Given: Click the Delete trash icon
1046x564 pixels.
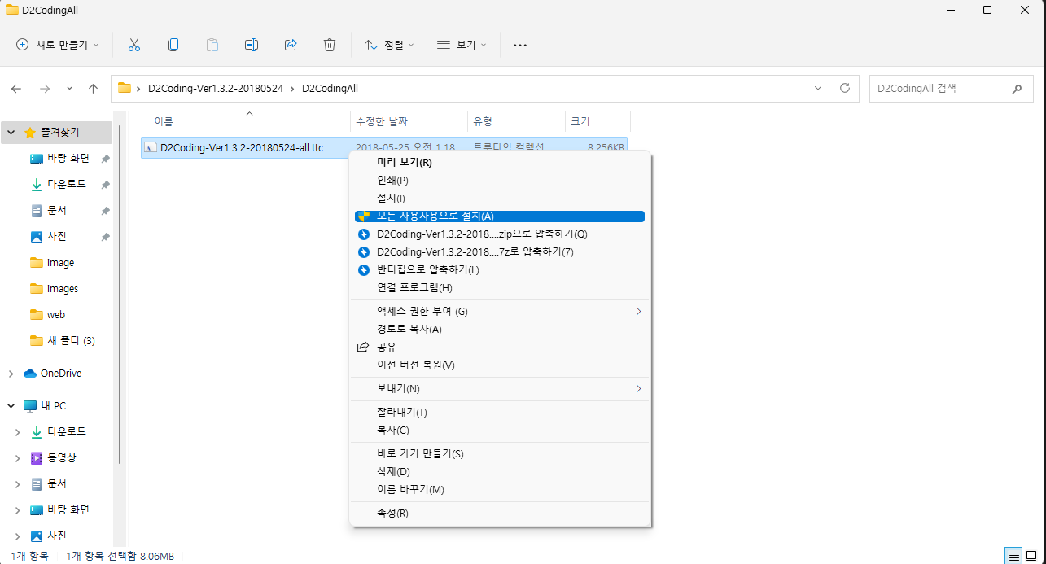Looking at the screenshot, I should [x=330, y=45].
